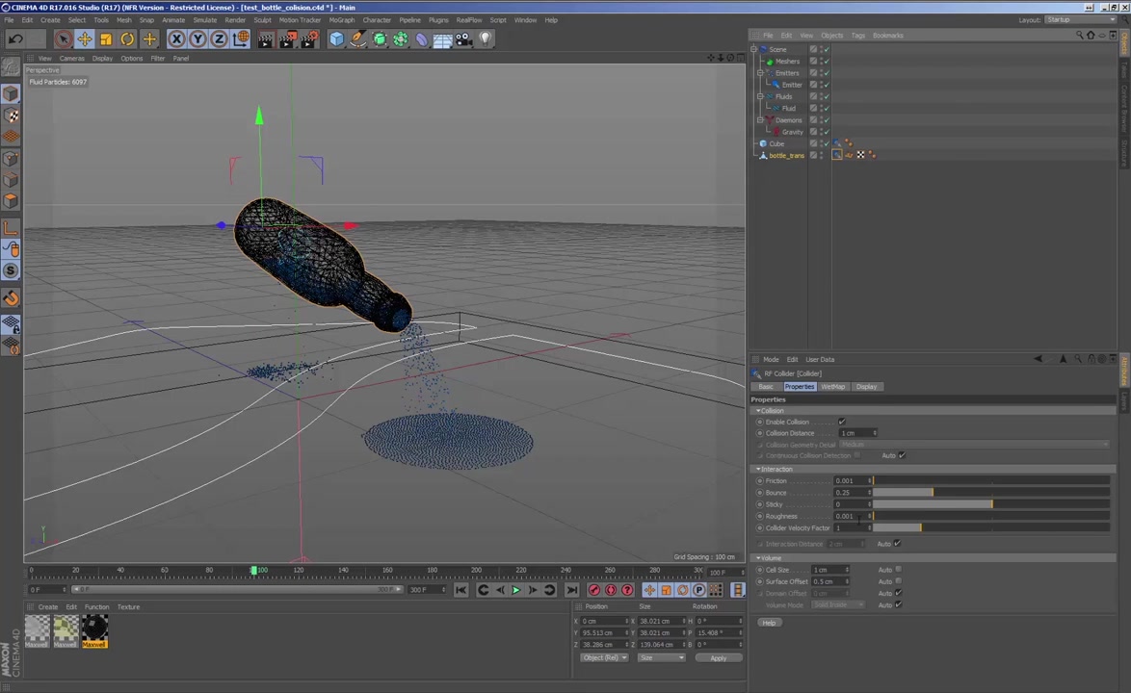The width and height of the screenshot is (1131, 693).
Task: Uncheck Enable Collision in the Collision section
Action: [x=841, y=422]
